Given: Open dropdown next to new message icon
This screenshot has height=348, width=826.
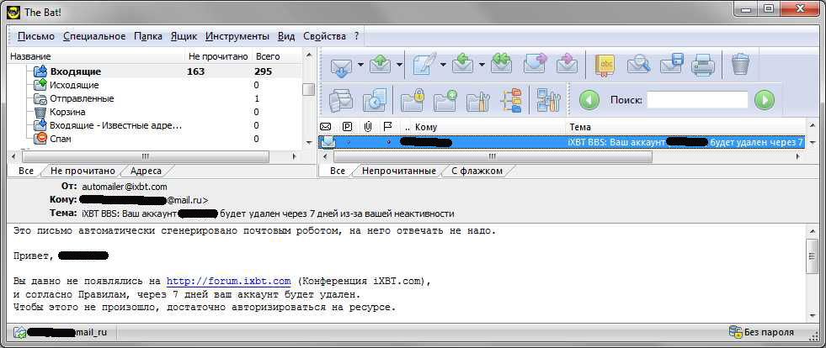Looking at the screenshot, I should click(x=443, y=66).
